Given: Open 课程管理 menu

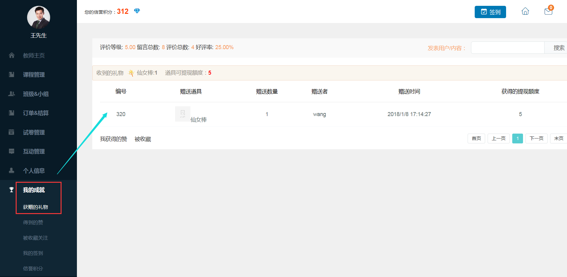Looking at the screenshot, I should tap(34, 75).
